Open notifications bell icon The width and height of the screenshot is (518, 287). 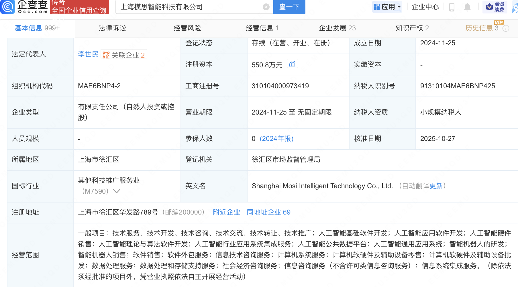(467, 7)
